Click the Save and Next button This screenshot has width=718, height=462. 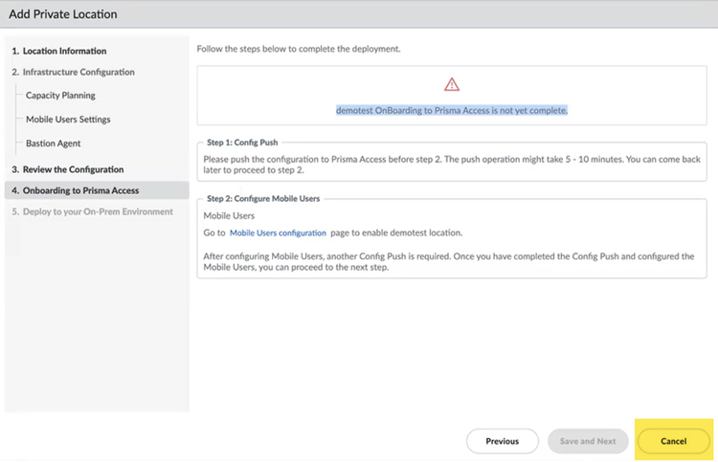[x=588, y=441]
